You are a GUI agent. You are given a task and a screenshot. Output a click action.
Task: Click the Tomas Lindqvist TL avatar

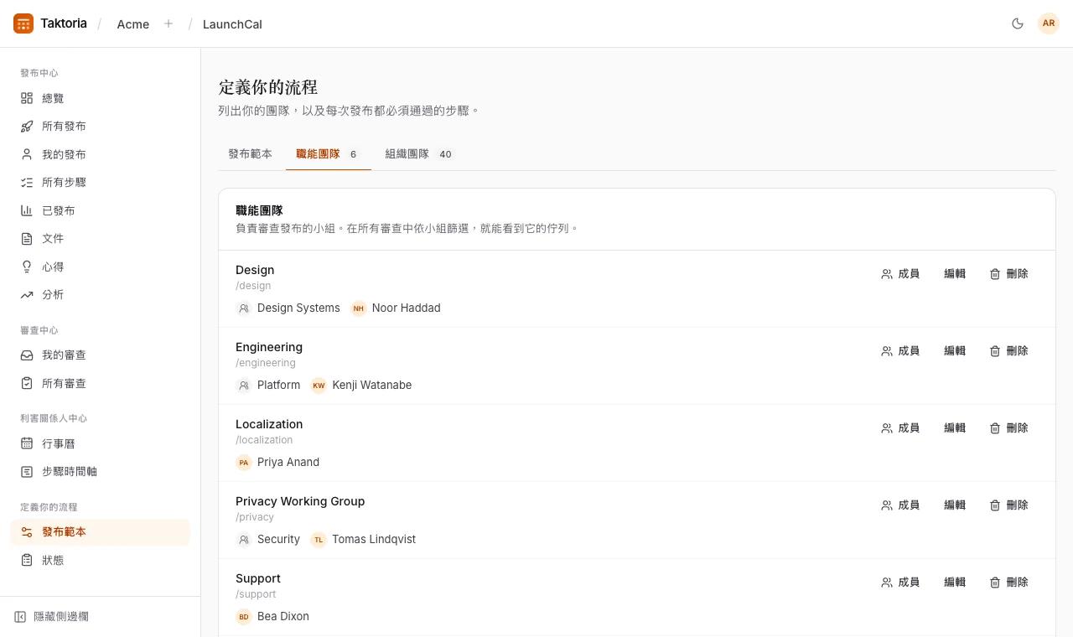(319, 540)
